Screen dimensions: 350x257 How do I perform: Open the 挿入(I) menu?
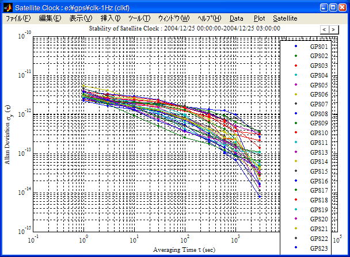[111, 18]
